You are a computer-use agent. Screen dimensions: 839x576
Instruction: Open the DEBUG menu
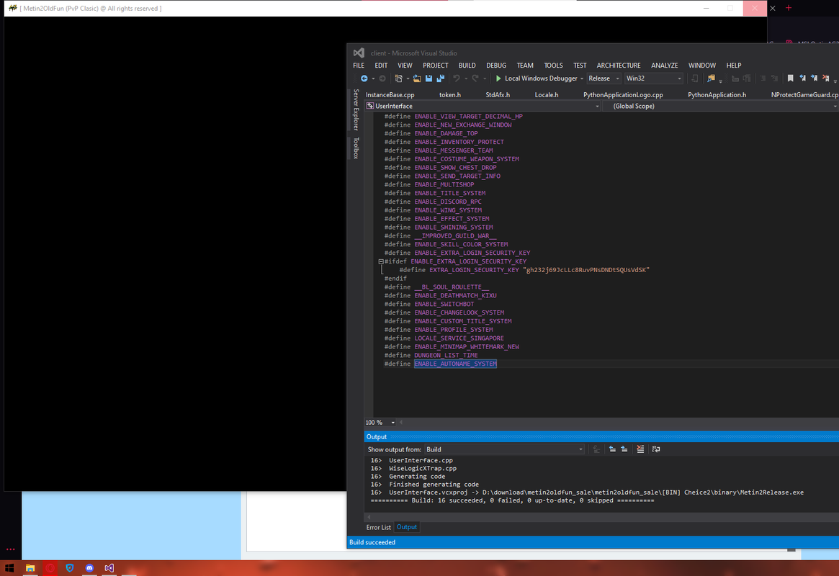click(x=496, y=66)
